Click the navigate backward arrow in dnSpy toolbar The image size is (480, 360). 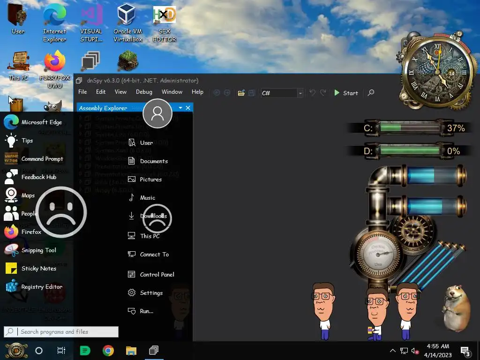pyautogui.click(x=217, y=93)
